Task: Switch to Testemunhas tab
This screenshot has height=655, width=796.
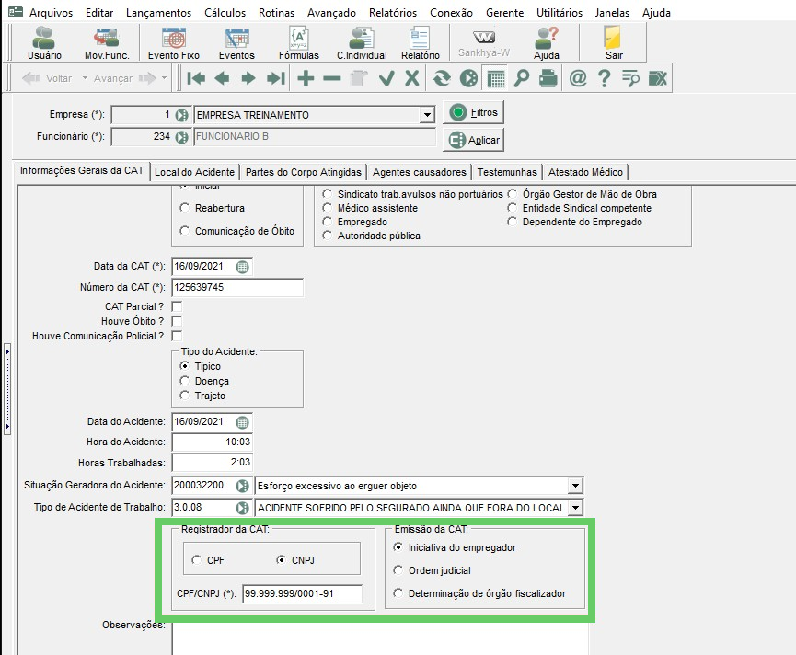Action: point(507,172)
